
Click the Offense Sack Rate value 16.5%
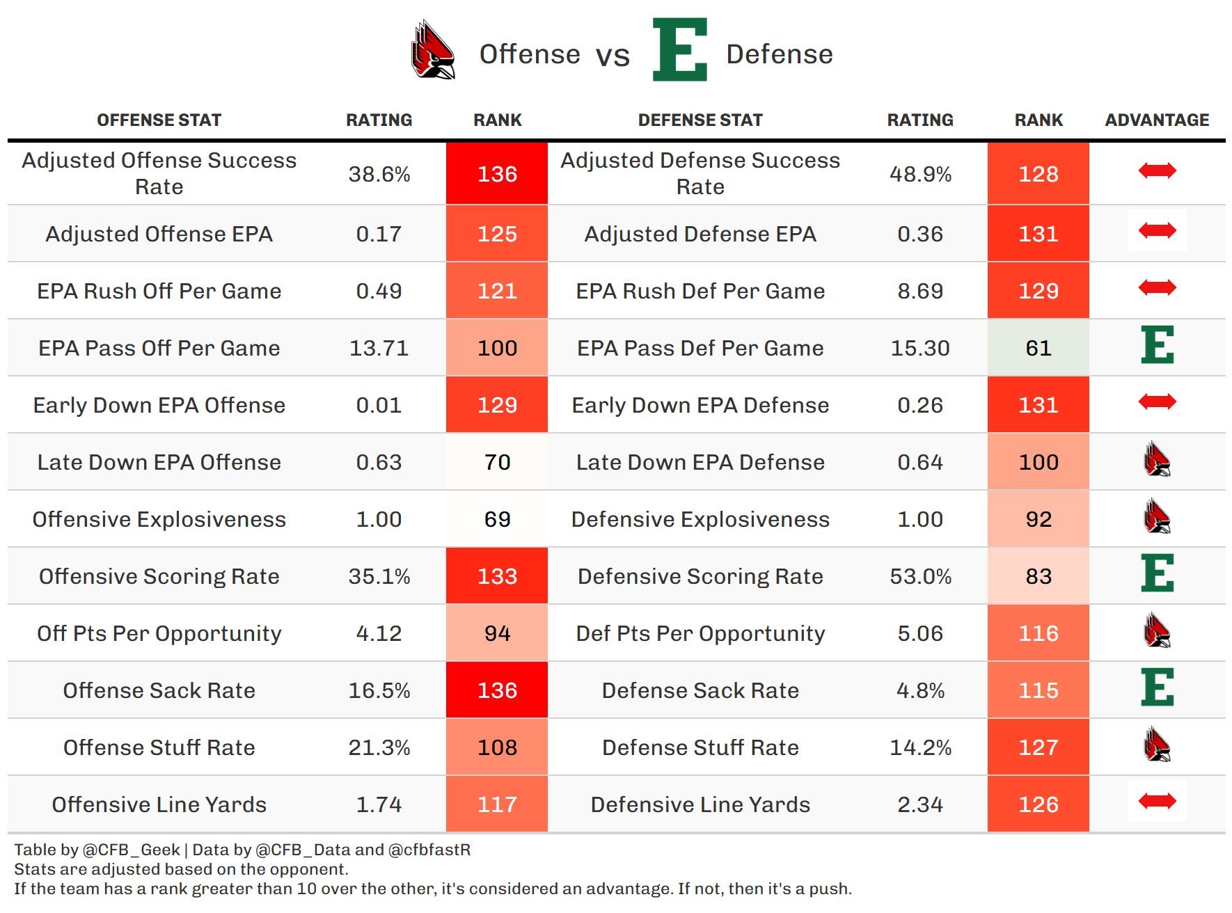point(379,690)
